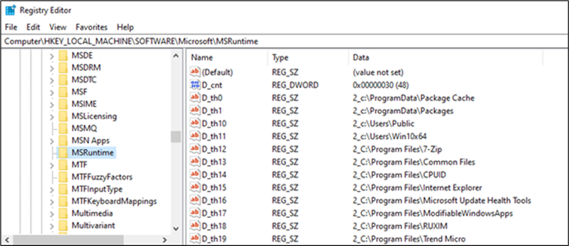Click the Multimedia folder icon
This screenshot has width=569, height=246.
tap(62, 214)
